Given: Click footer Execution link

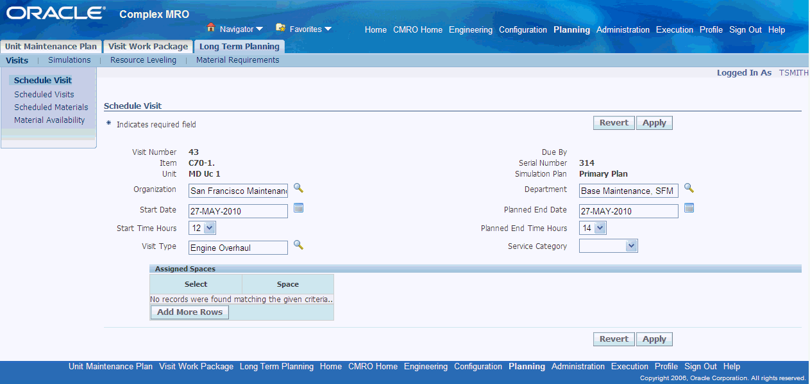Looking at the screenshot, I should coord(630,367).
